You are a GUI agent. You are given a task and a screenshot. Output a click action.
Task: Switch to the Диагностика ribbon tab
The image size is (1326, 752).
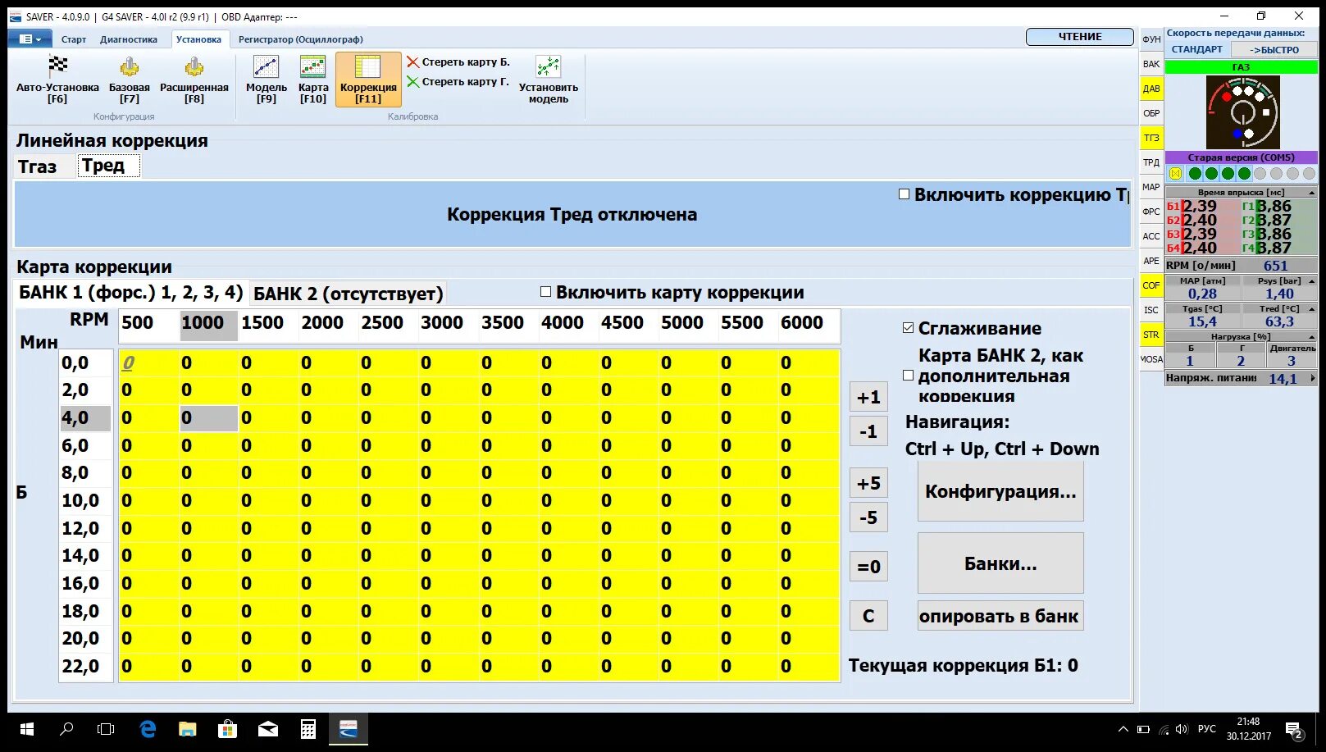click(x=129, y=39)
